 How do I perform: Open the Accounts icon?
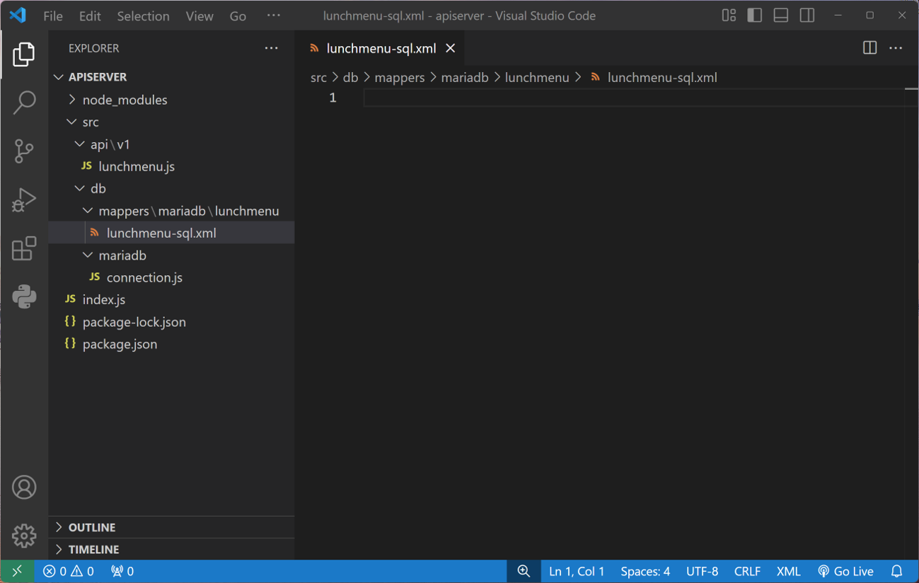(x=24, y=487)
